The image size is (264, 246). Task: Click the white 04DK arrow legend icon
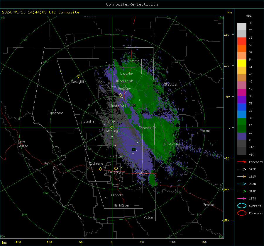[x=242, y=169]
